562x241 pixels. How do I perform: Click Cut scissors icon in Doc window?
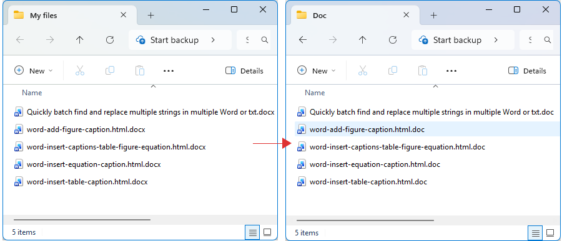point(362,71)
